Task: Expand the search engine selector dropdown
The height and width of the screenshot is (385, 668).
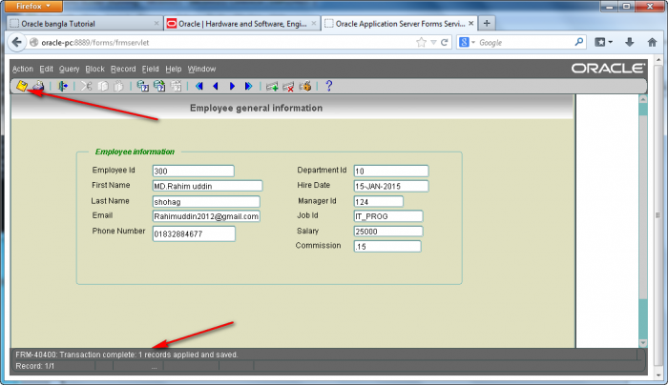Action: click(468, 42)
